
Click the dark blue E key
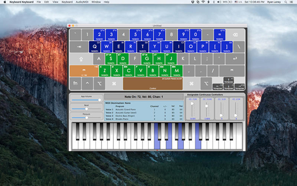[x=119, y=47]
